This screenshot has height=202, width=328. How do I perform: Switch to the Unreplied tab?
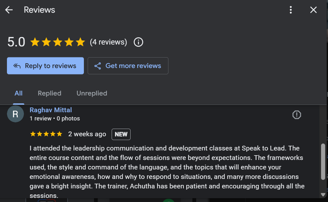92,93
